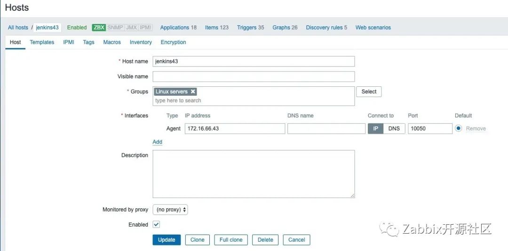The height and width of the screenshot is (251, 508).
Task: Click the Enabled status link
Action: pyautogui.click(x=77, y=28)
